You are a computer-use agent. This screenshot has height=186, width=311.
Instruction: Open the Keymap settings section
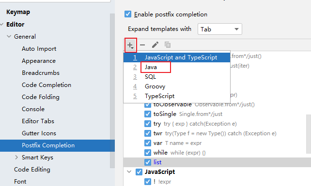point(18,12)
